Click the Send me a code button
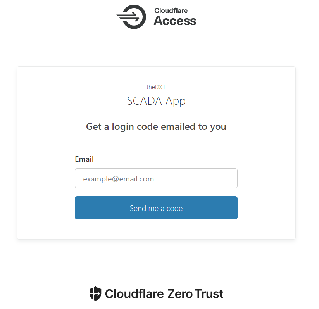The image size is (319, 309). pyautogui.click(x=156, y=208)
